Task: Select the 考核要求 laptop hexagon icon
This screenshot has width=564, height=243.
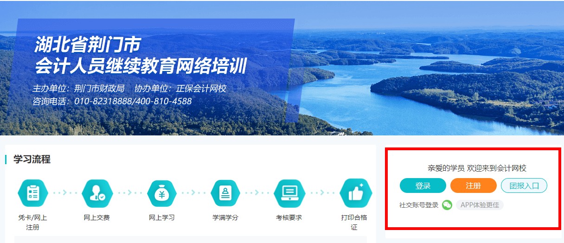Action: tap(289, 193)
